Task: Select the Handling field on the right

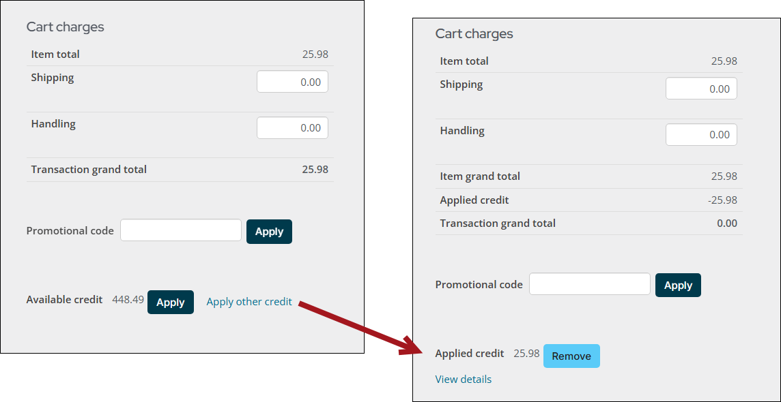Action: pos(701,134)
